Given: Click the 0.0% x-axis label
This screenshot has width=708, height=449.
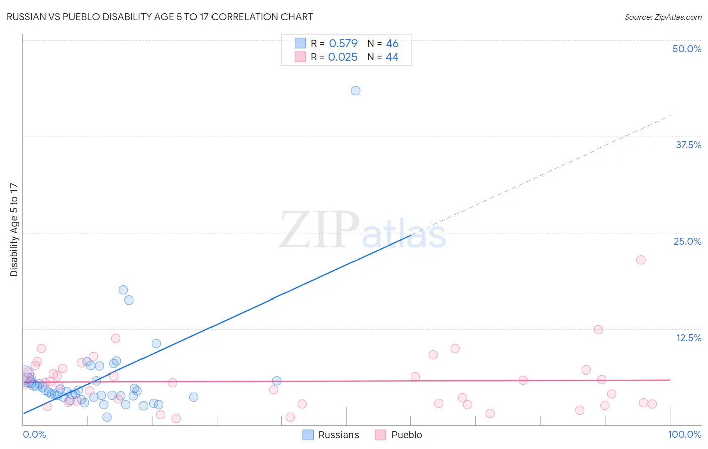Looking at the screenshot, I should [x=34, y=434].
